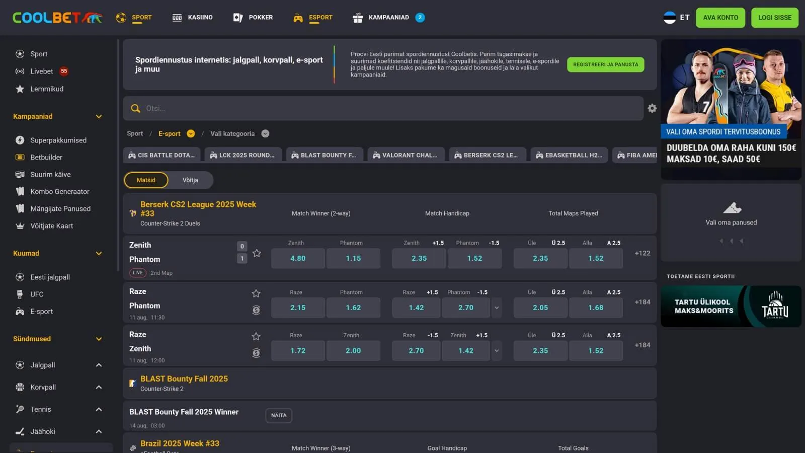This screenshot has height=453, width=805.
Task: Click the AVA KONTO button
Action: [720, 18]
